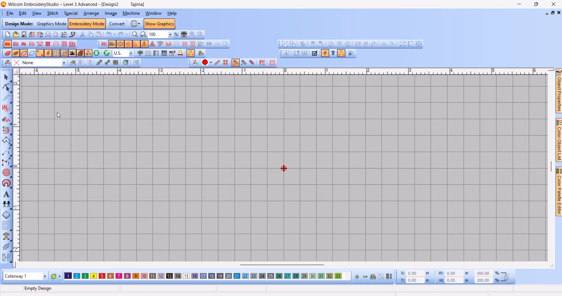
Task: Toggle the Show Graphics button
Action: pos(160,24)
